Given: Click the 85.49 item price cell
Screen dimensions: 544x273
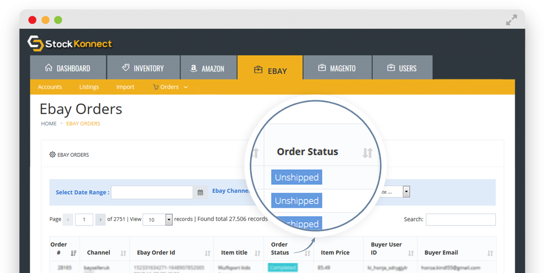Looking at the screenshot, I should click(x=323, y=267).
